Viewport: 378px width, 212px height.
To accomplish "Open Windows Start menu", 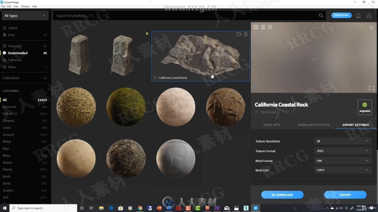I will tap(5, 208).
